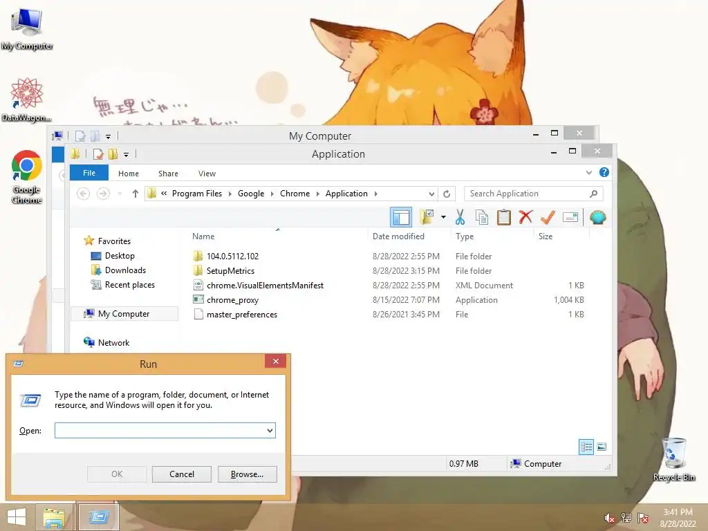This screenshot has height=531, width=708.
Task: Click Cancel in the Run dialog
Action: click(x=182, y=474)
